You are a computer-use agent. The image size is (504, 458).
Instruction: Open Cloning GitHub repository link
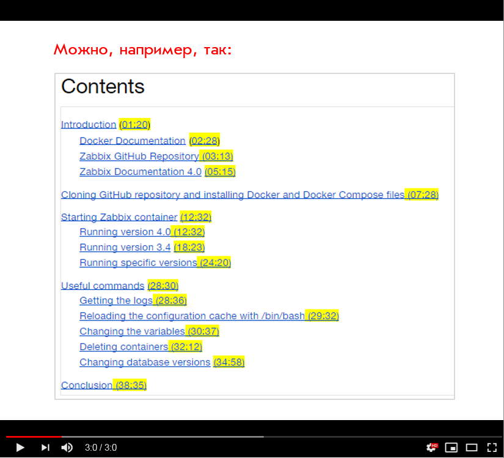click(233, 194)
